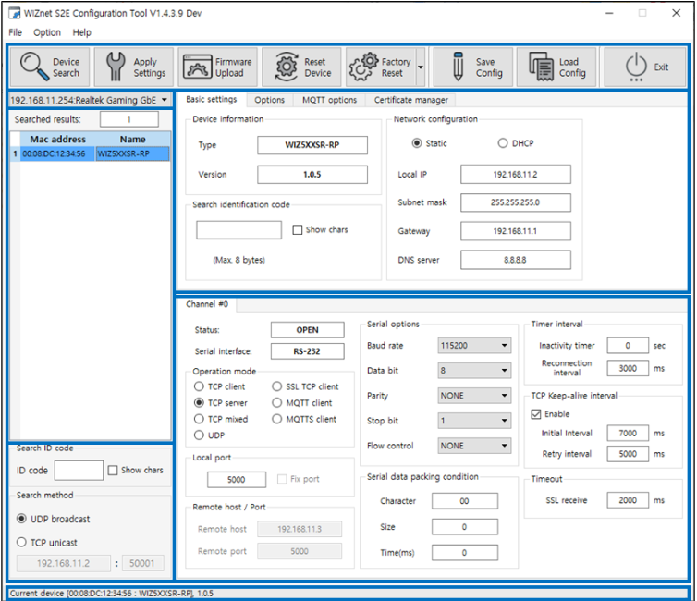Click the Factory Reset gears icon

pos(363,67)
